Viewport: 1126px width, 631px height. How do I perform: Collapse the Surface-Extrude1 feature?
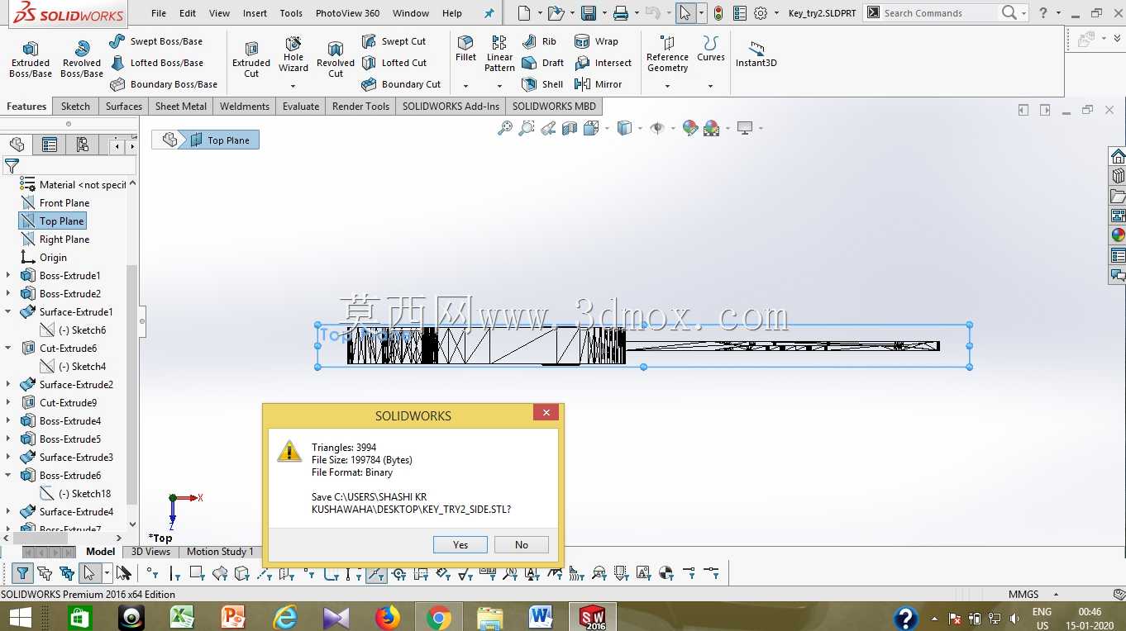click(x=8, y=312)
